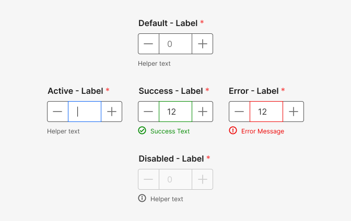This screenshot has width=351, height=221.
Task: Click the plus button in Default stepper
Action: pyautogui.click(x=202, y=44)
